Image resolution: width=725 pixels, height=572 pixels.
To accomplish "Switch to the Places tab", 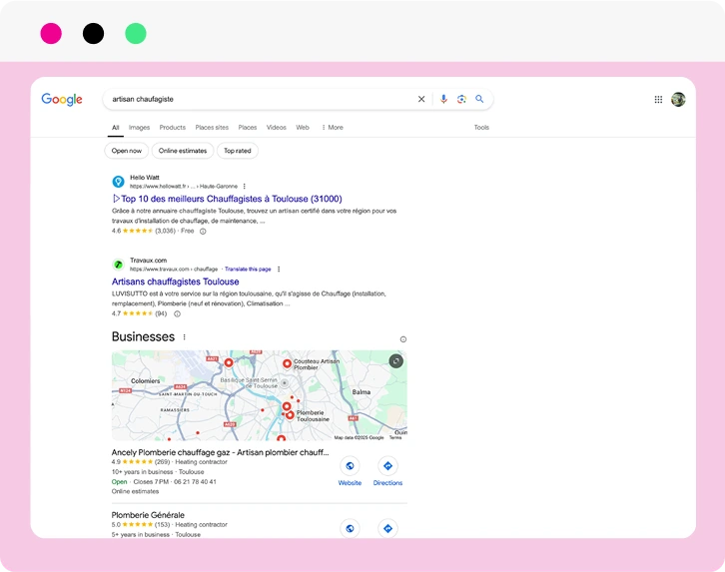I will tap(248, 128).
